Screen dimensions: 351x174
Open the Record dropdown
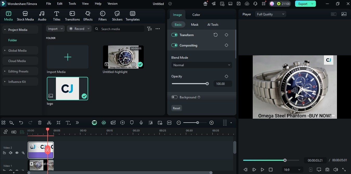(79, 29)
